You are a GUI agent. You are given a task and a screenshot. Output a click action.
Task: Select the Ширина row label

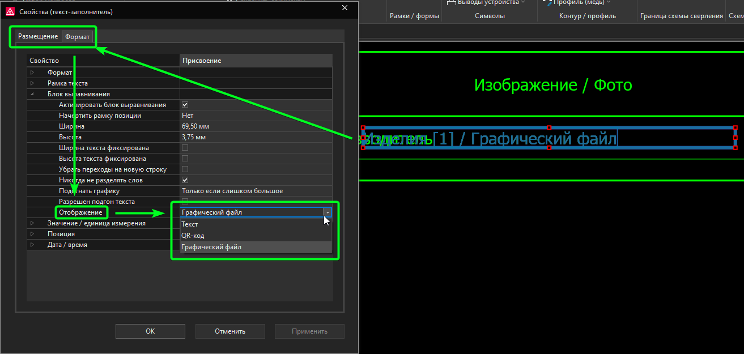71,126
